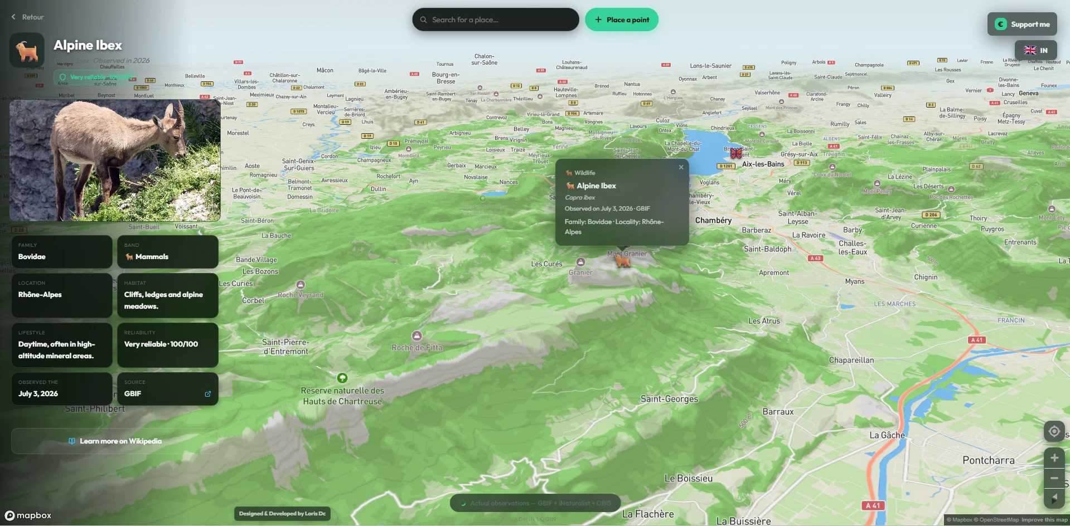Open the GBIF source external link icon

[208, 394]
